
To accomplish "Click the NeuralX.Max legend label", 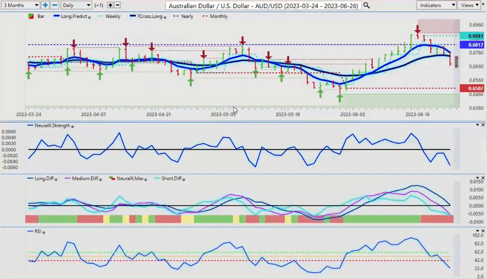I will pyautogui.click(x=130, y=178).
